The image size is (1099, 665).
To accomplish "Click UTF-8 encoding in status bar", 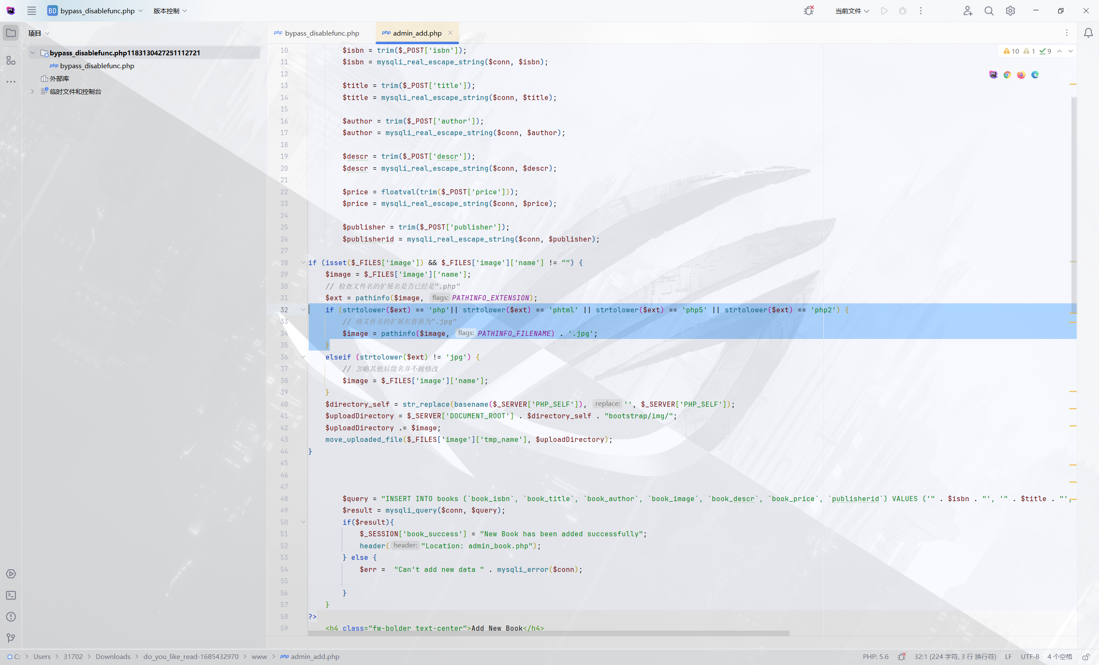I will click(x=1029, y=656).
